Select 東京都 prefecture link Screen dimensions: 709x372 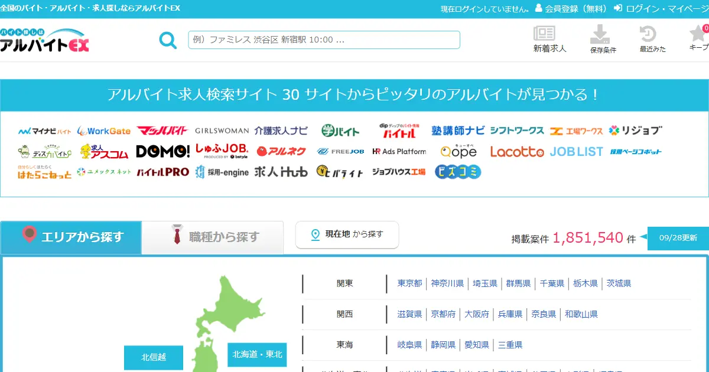410,283
